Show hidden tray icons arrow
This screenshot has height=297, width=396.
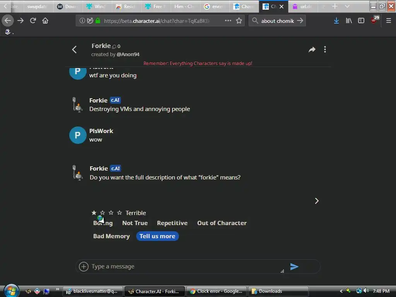point(341,291)
